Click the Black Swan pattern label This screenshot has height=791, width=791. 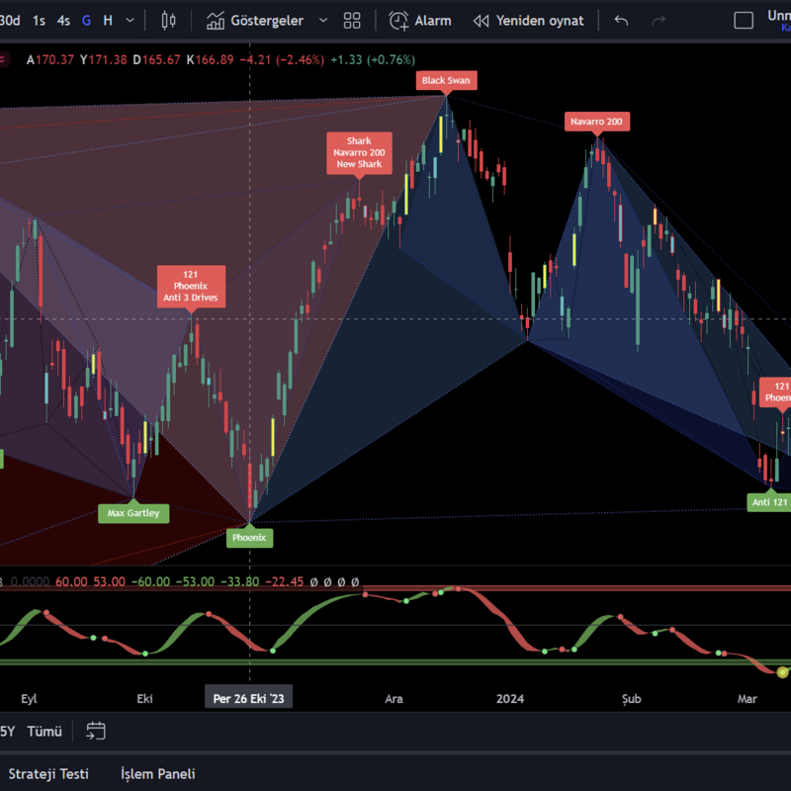(446, 80)
